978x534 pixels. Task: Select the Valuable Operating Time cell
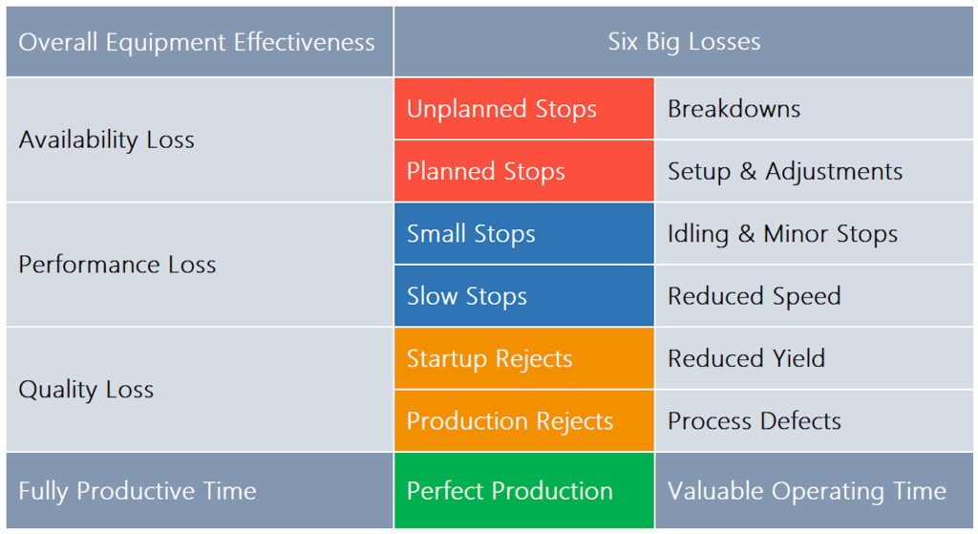point(814,490)
